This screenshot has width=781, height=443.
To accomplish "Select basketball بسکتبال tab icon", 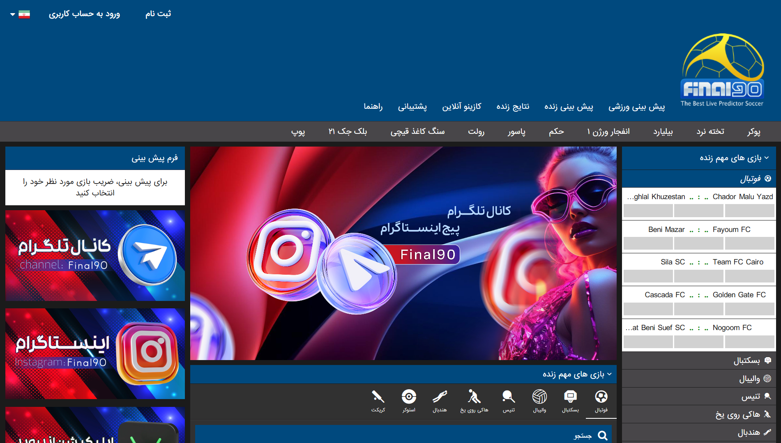I will [x=570, y=401].
